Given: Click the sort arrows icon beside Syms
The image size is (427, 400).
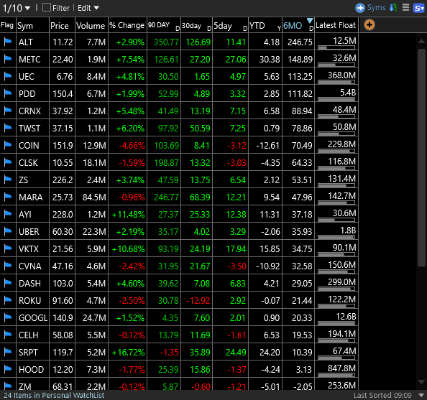Looking at the screenshot, I should (393, 8).
